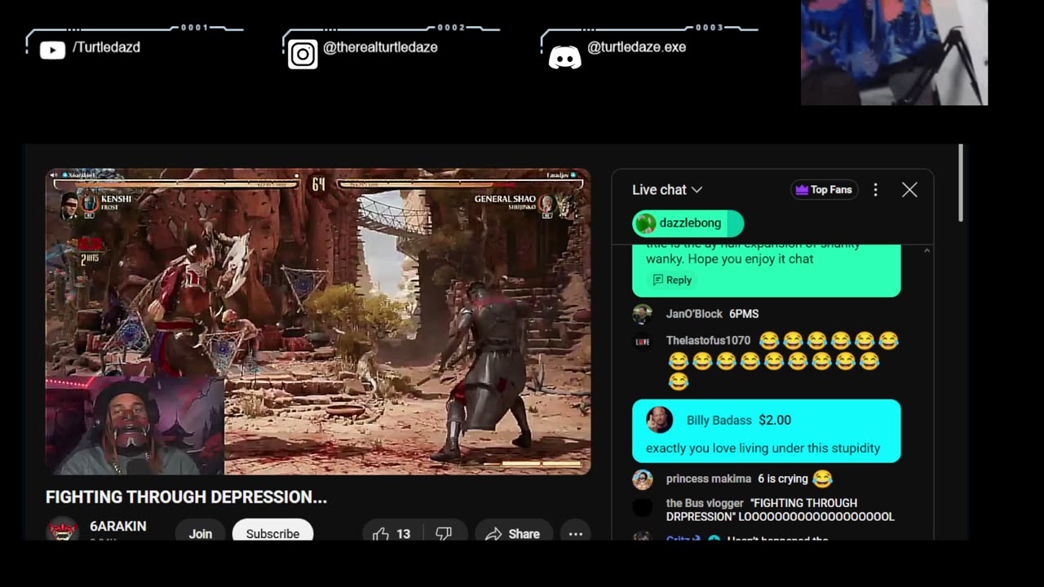
Task: Open live chat three-dot options menu
Action: click(875, 190)
